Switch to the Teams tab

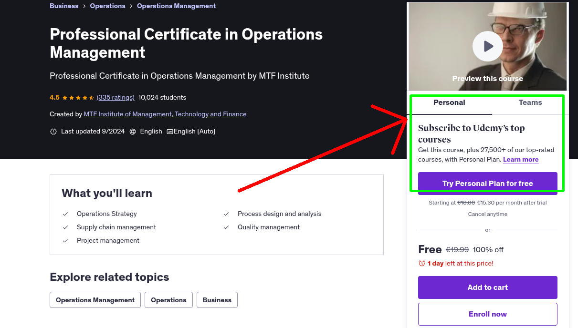pos(530,102)
